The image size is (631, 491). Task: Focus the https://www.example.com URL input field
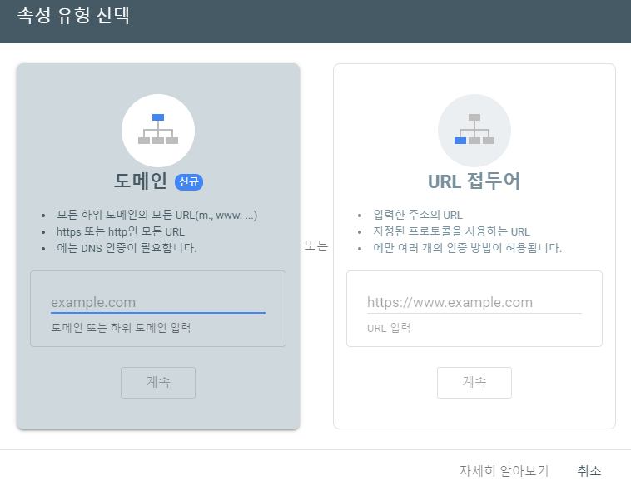(474, 303)
